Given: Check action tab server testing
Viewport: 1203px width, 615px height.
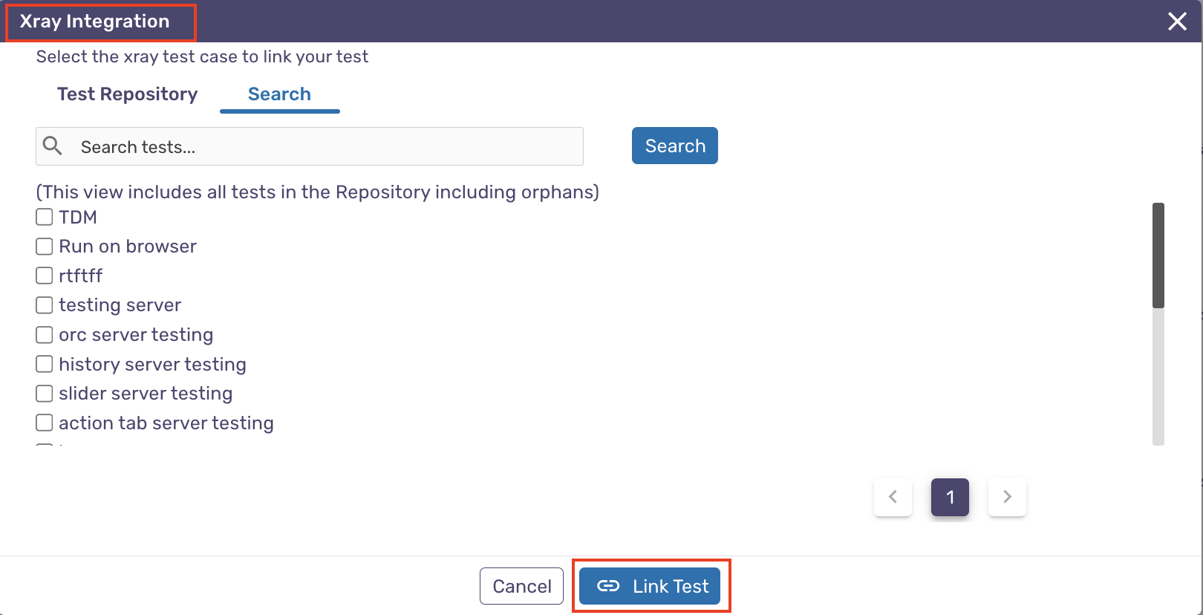Looking at the screenshot, I should [x=45, y=423].
